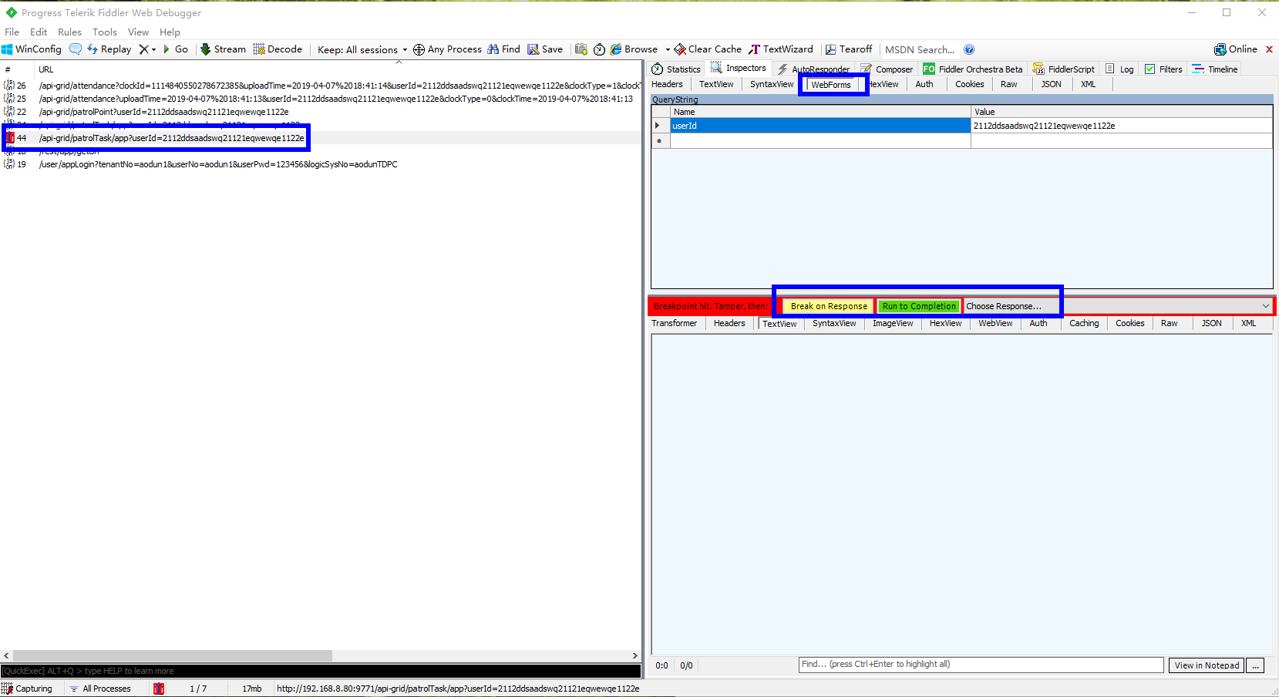1279x697 pixels.
Task: Open Fiddler Orchestra Beta tab
Action: [973, 69]
